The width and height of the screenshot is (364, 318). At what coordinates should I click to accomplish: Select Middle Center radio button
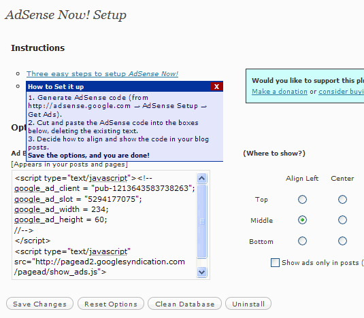point(342,219)
